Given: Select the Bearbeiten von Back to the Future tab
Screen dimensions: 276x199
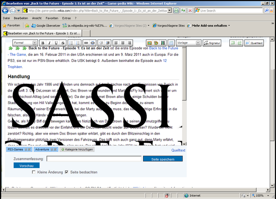Looking at the screenshot, I should [42, 34].
